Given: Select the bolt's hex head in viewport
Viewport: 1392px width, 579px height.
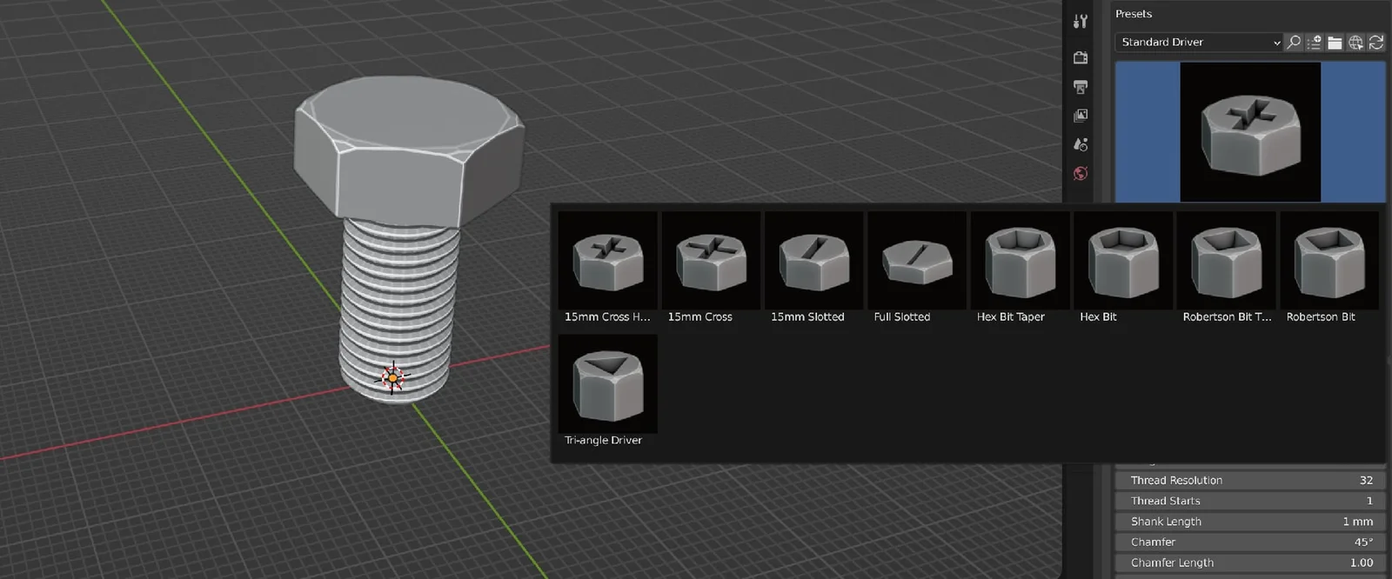Looking at the screenshot, I should tap(409, 152).
